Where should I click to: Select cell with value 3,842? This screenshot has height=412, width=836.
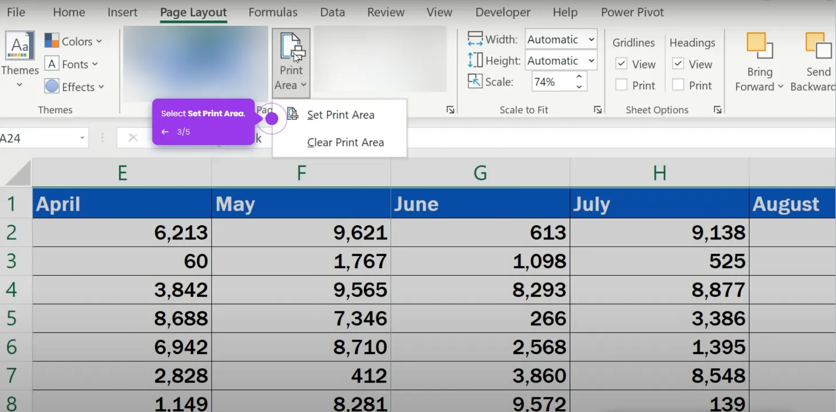point(122,289)
